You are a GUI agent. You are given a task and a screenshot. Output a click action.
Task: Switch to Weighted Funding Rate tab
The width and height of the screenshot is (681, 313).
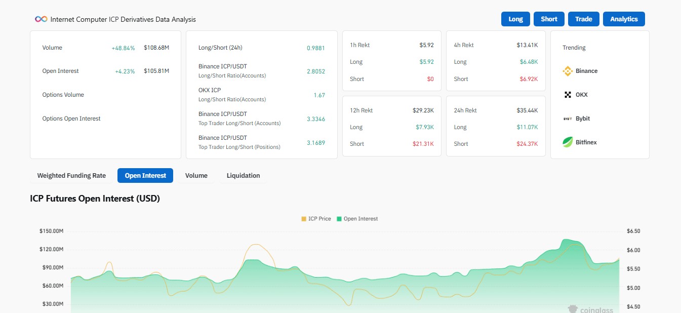pyautogui.click(x=71, y=176)
